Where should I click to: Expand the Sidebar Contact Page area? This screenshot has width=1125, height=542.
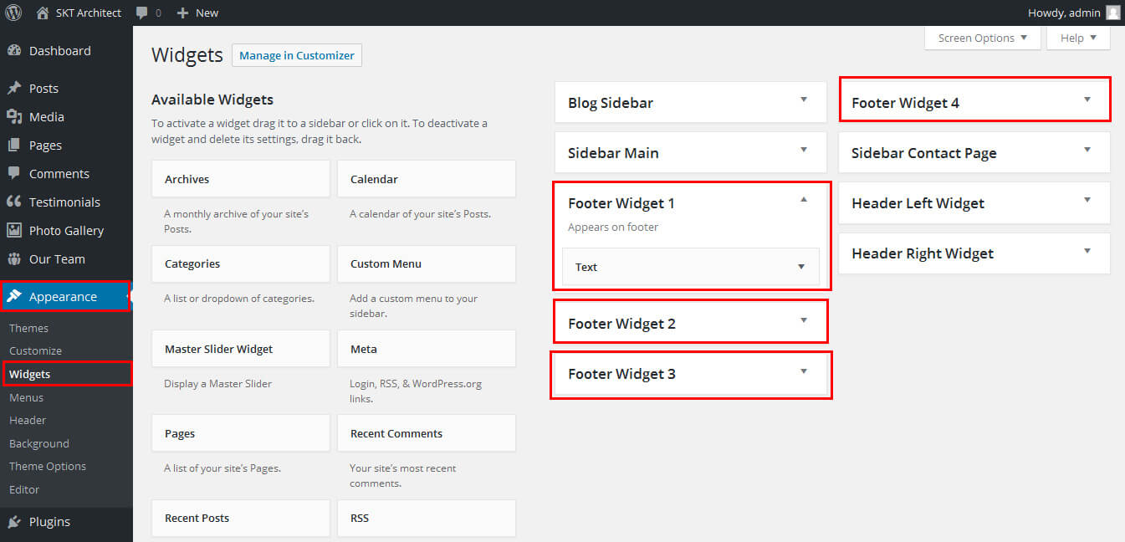[1087, 150]
